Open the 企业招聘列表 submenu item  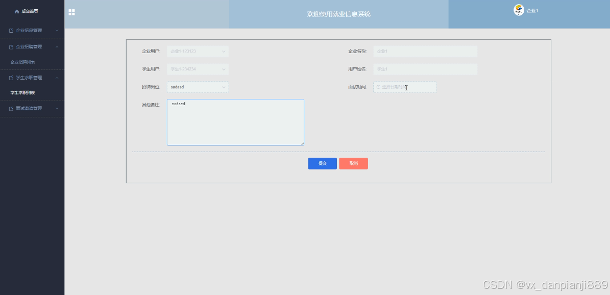(23, 62)
